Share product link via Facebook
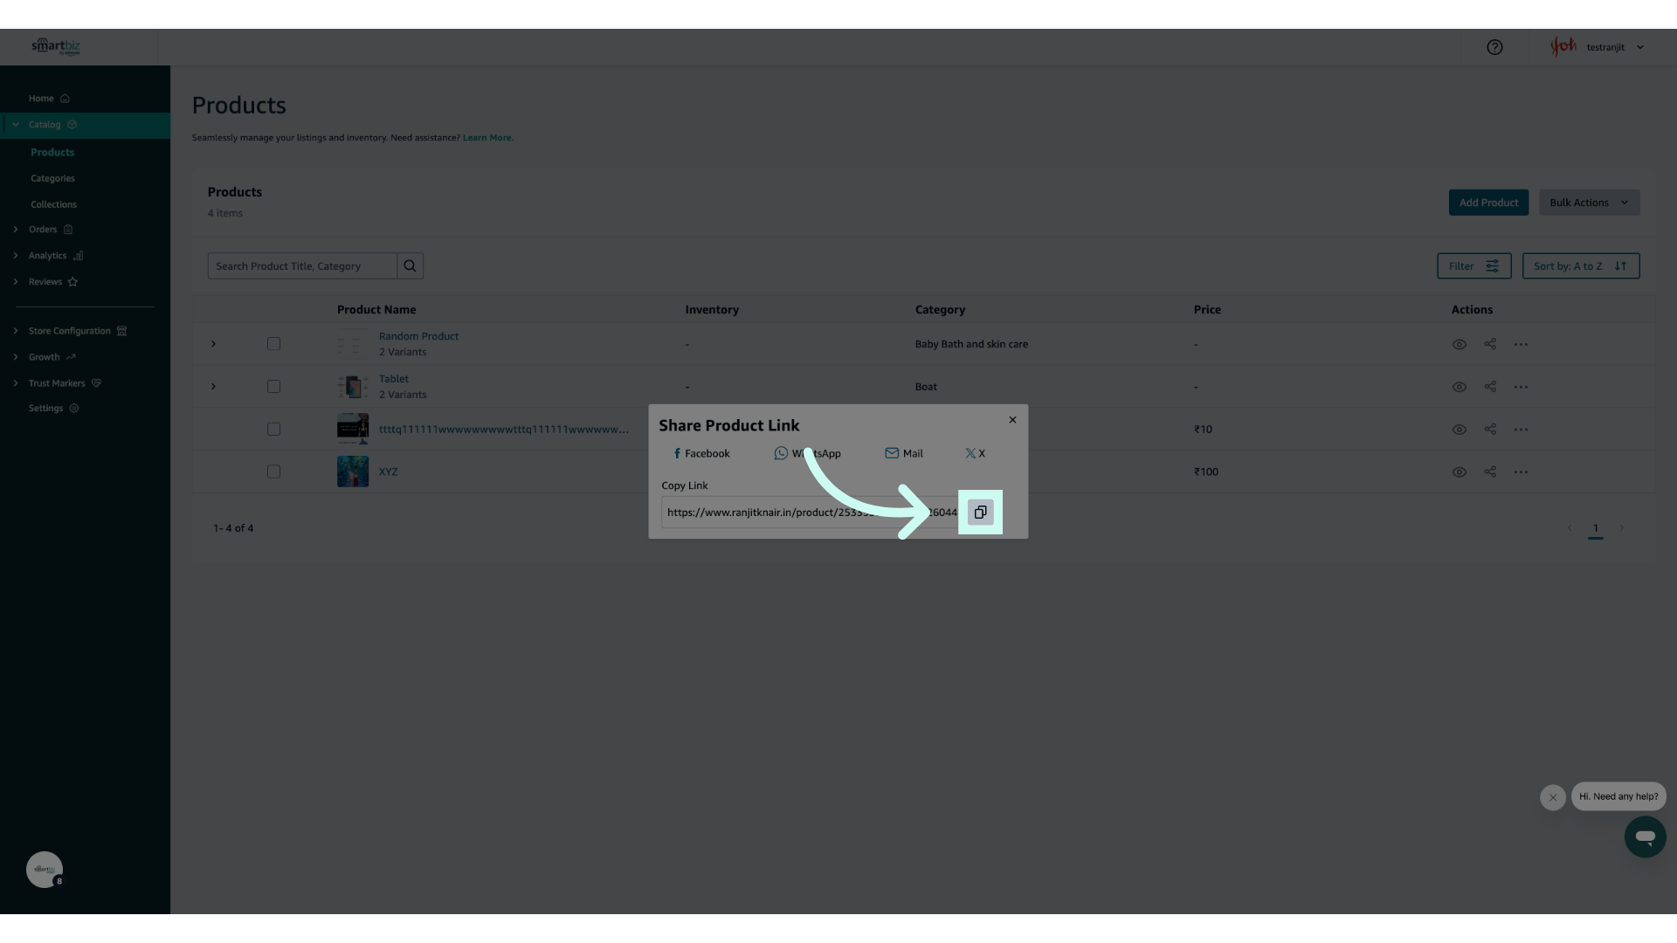Screen dimensions: 1677x943 pyautogui.click(x=701, y=453)
